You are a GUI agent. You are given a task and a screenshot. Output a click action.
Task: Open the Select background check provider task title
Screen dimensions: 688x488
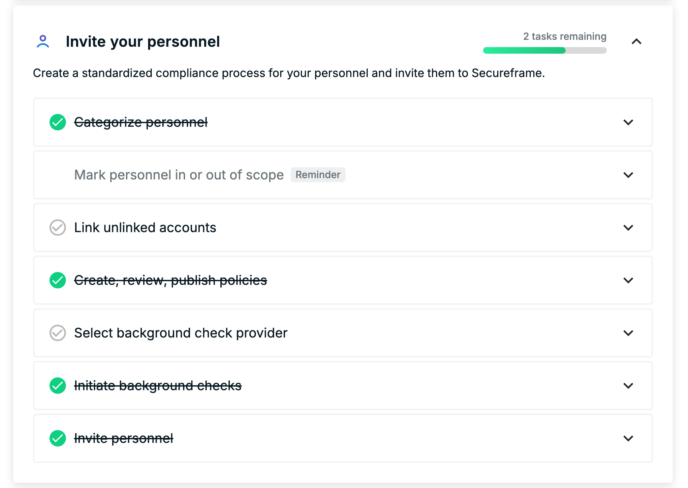click(181, 333)
